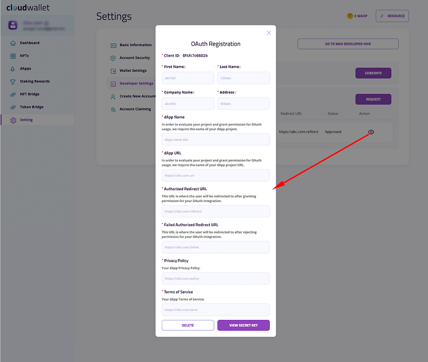Click the Staking Rewards trophy icon
428x362 pixels.
[x=13, y=81]
